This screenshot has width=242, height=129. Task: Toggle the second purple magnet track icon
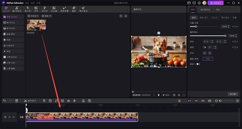pos(196,101)
